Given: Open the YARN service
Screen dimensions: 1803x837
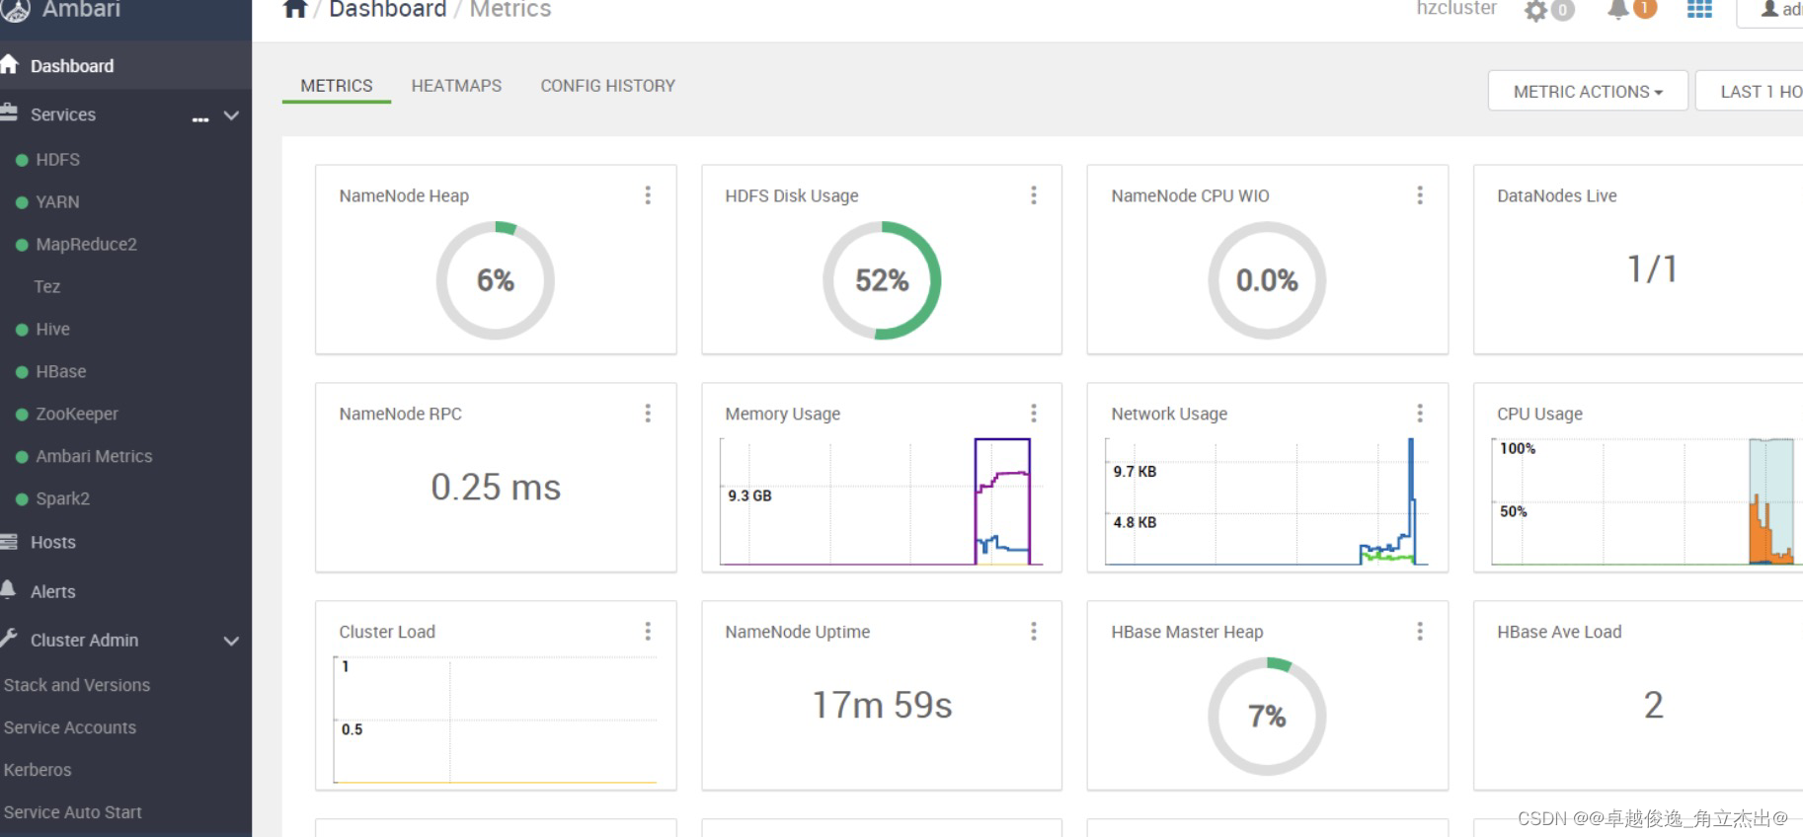Looking at the screenshot, I should coord(57,201).
